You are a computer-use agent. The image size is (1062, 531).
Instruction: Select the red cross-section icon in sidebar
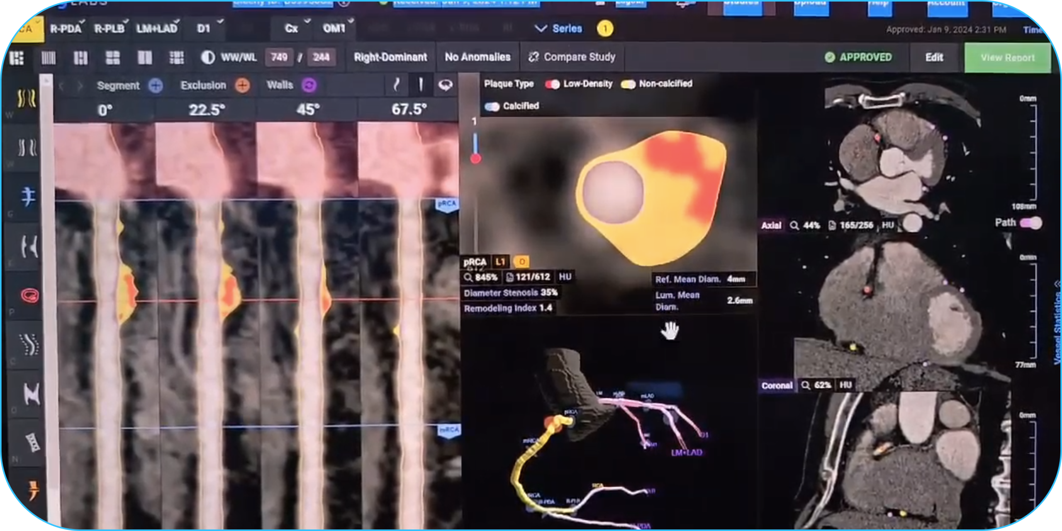[x=30, y=296]
